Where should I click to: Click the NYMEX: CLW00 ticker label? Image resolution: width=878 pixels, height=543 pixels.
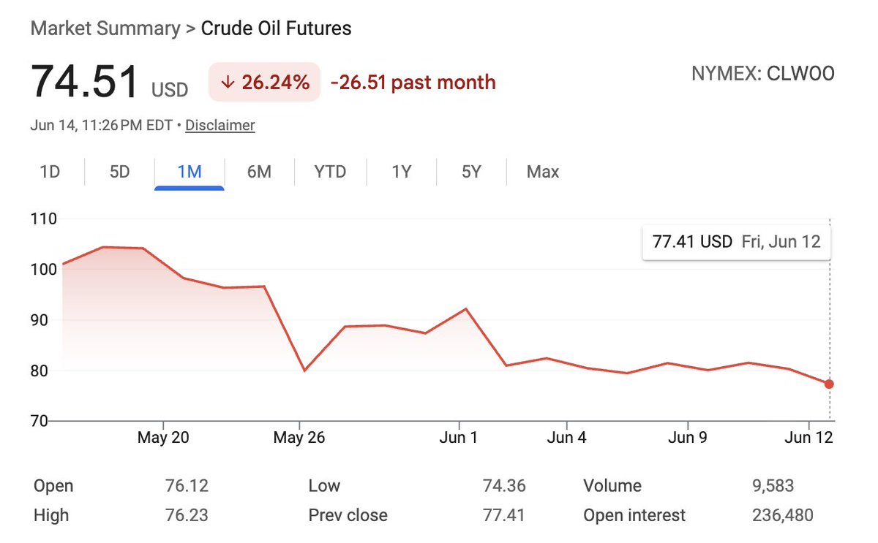[x=763, y=73]
